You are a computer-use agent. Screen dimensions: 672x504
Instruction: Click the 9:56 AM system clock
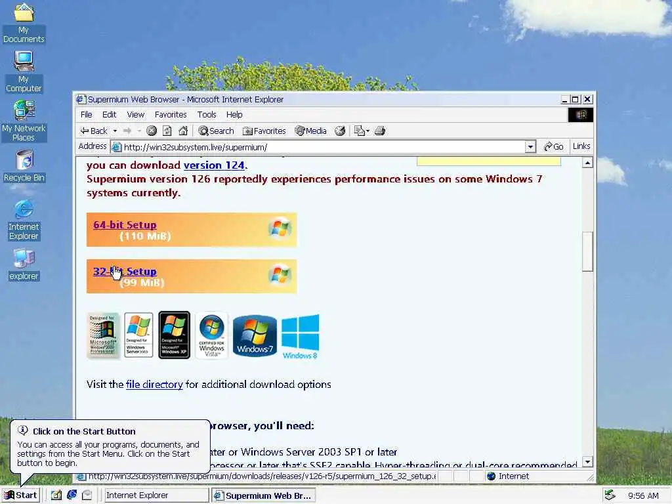[643, 496]
